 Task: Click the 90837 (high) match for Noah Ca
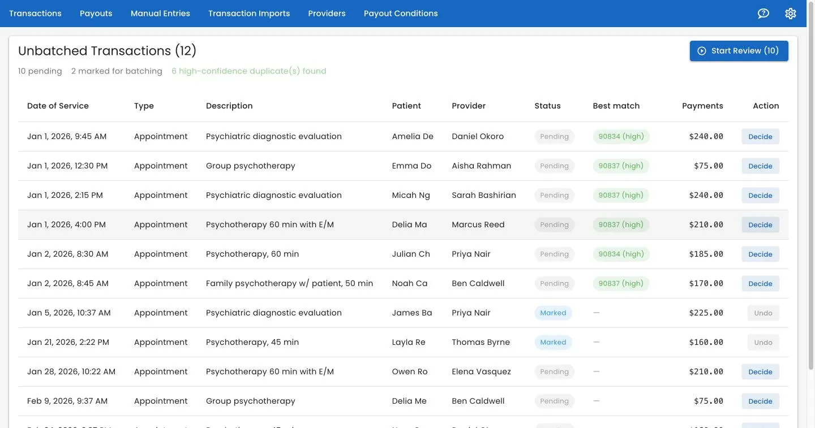621,283
